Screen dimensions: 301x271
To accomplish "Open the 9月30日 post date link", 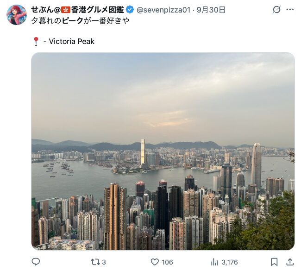I will click(x=211, y=10).
